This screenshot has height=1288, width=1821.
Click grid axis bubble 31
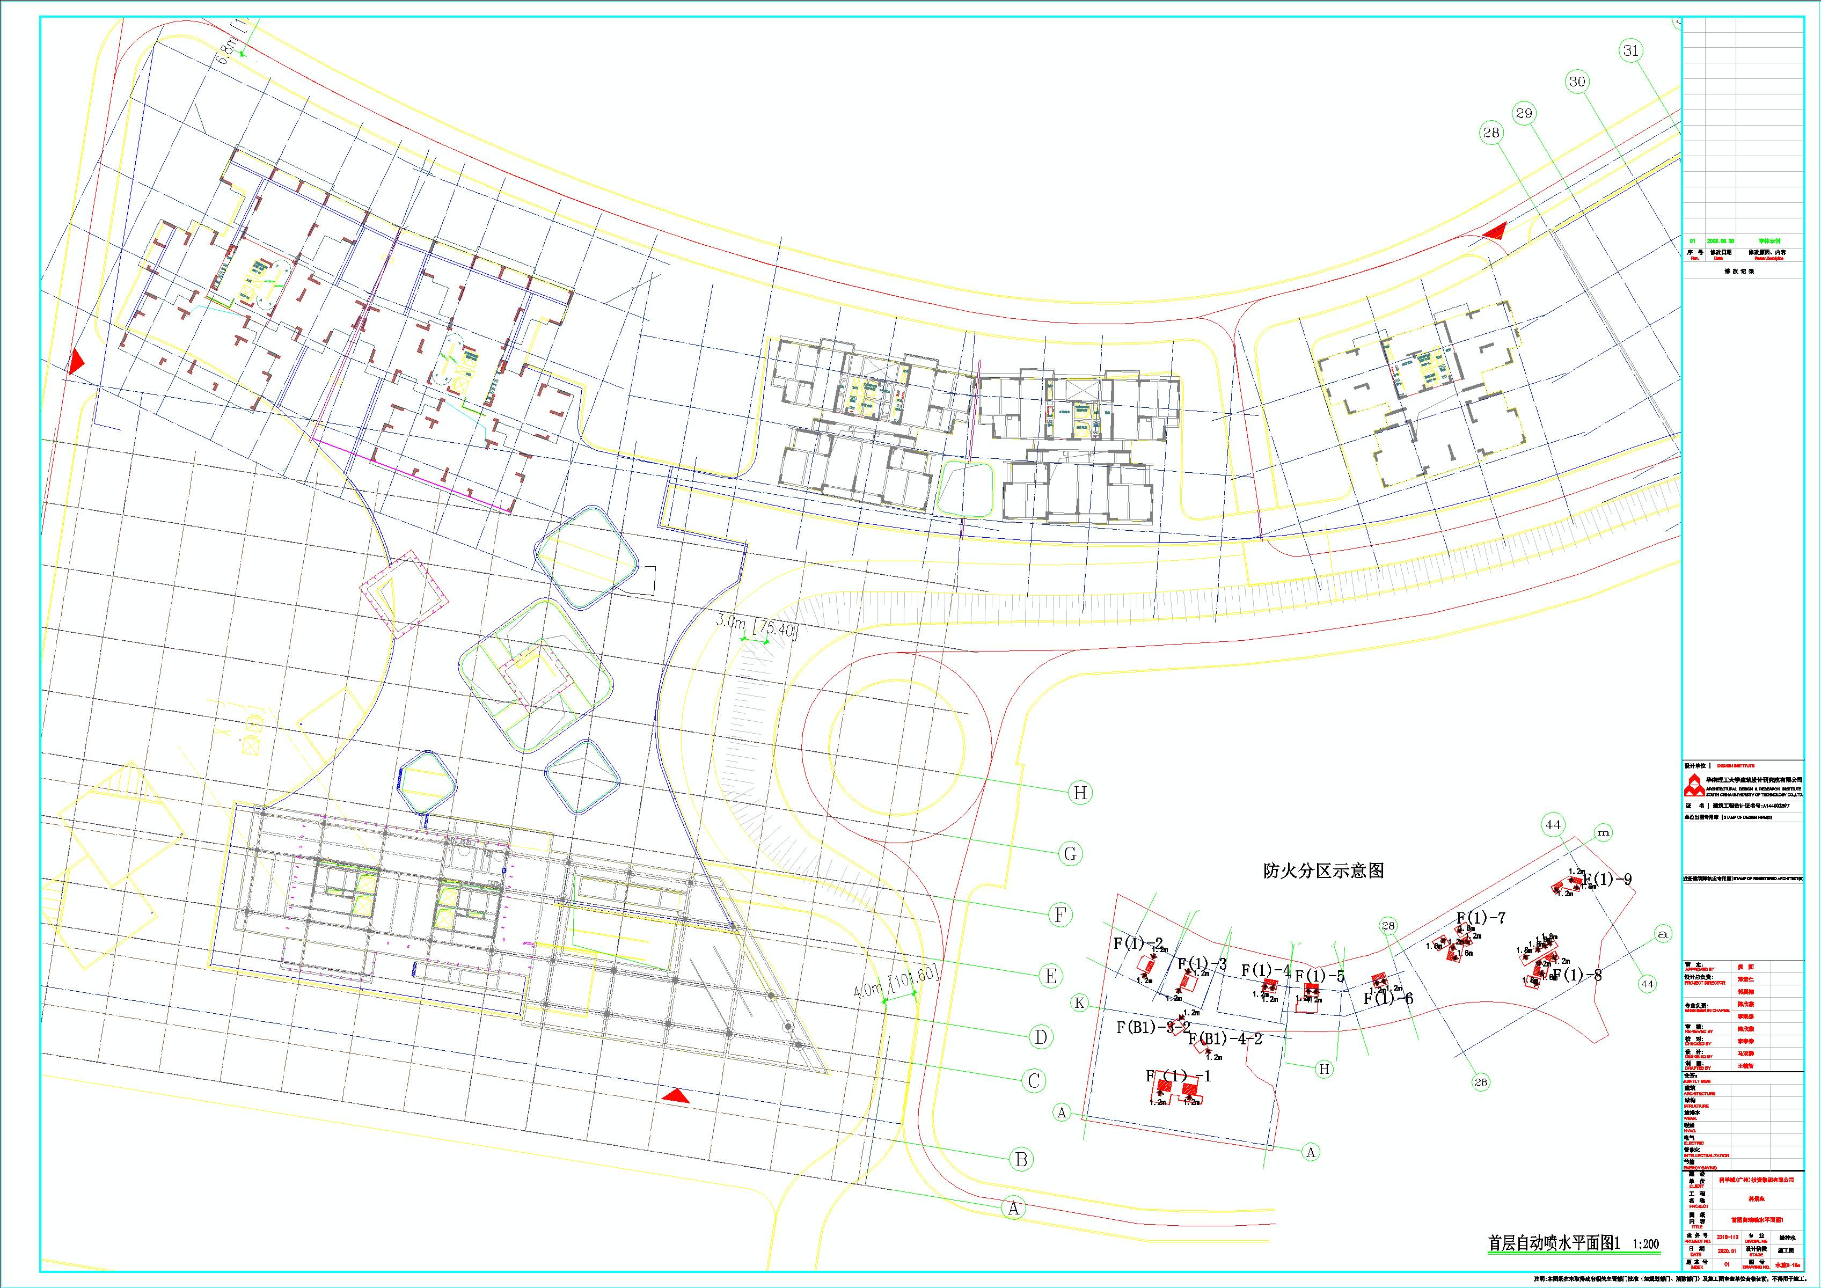pos(1630,51)
